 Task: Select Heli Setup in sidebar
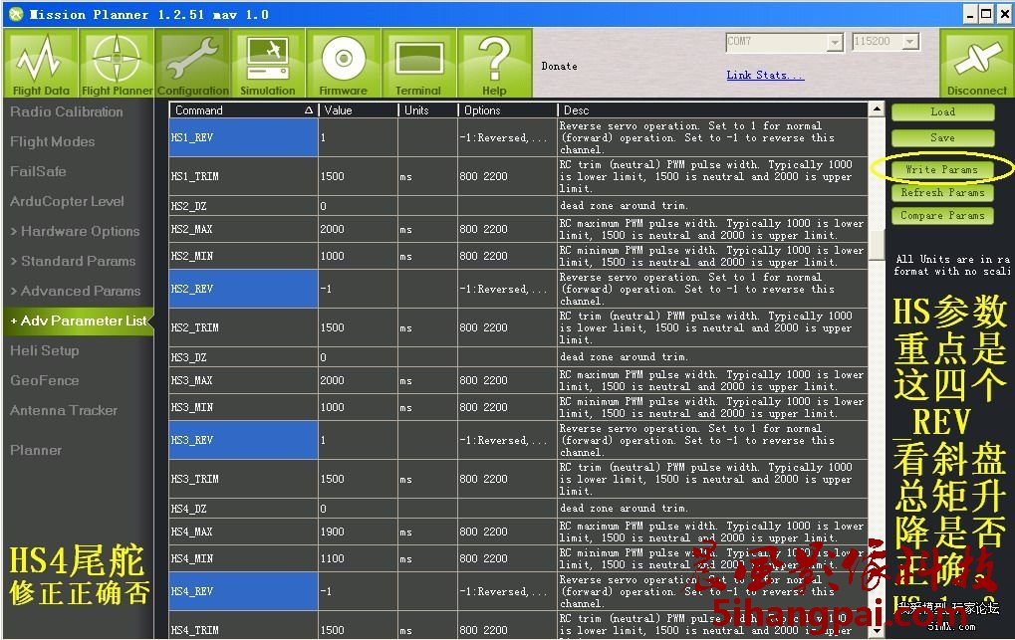coord(45,350)
